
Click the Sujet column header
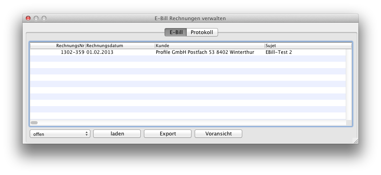[305, 46]
